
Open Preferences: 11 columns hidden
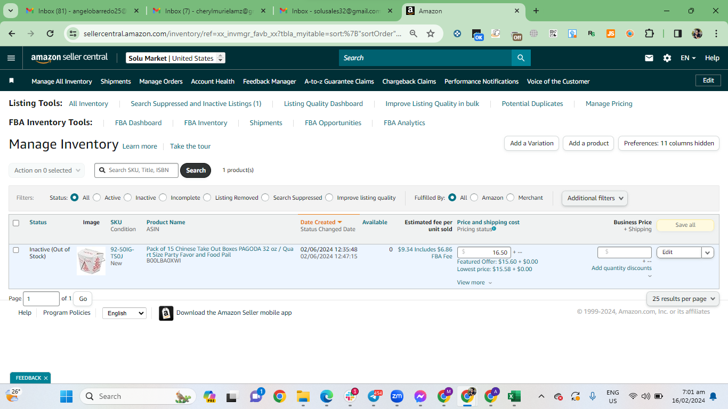click(669, 143)
